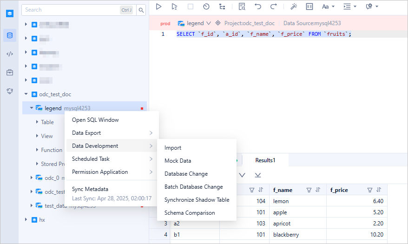This screenshot has height=244, width=408.
Task: Expand the hx project node
Action: coord(26,220)
